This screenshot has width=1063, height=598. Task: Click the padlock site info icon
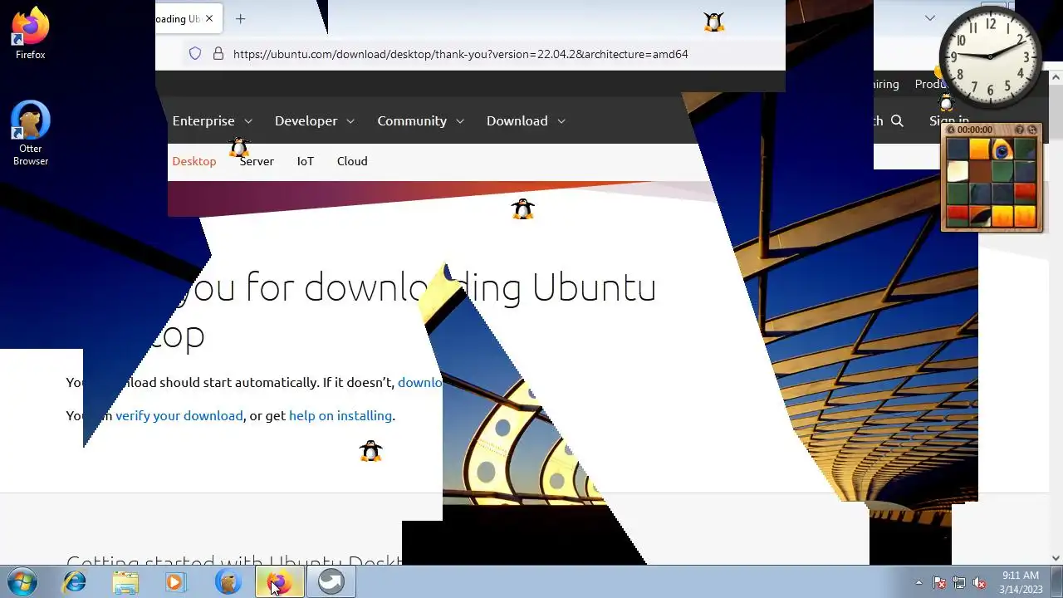[x=218, y=54]
